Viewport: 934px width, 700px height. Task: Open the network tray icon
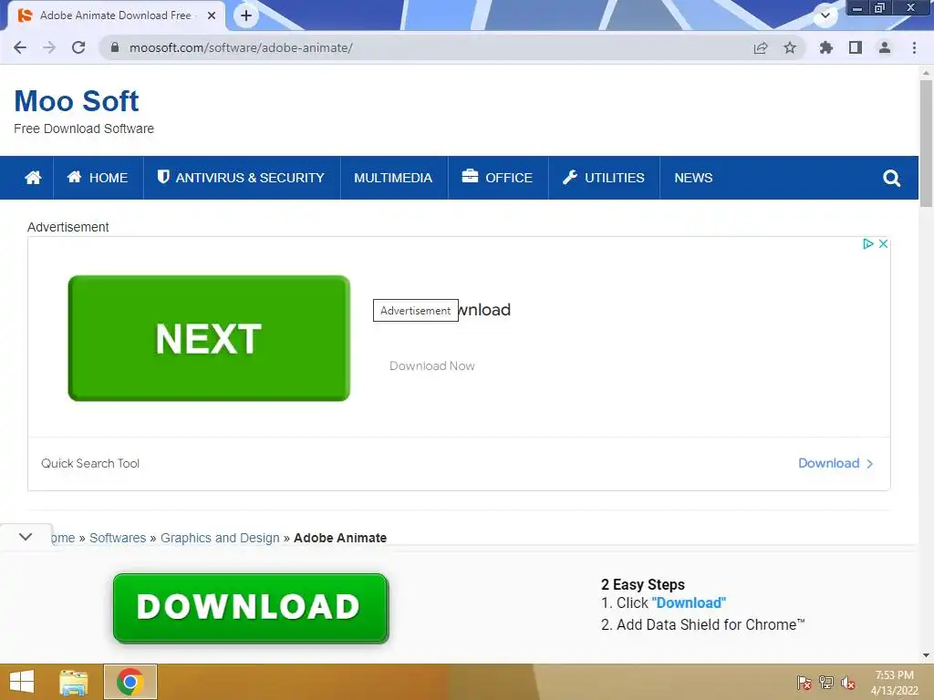(826, 683)
